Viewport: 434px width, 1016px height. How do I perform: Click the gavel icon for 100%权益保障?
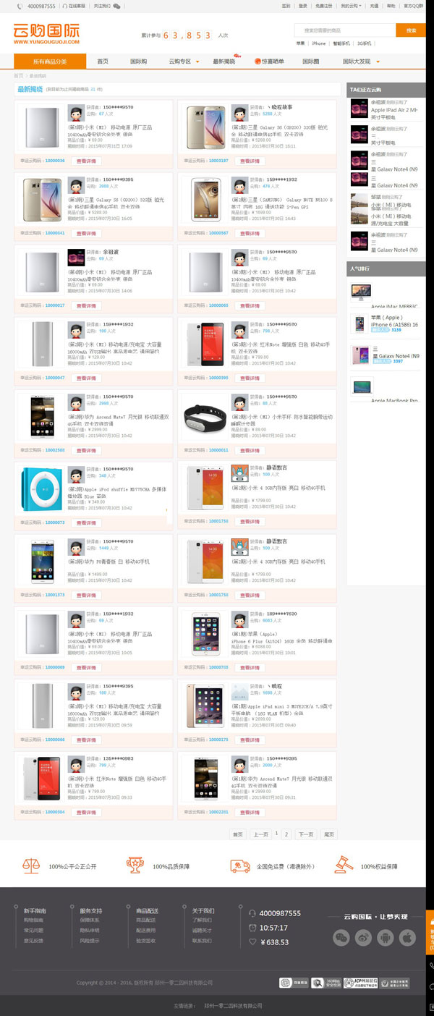coord(344,865)
